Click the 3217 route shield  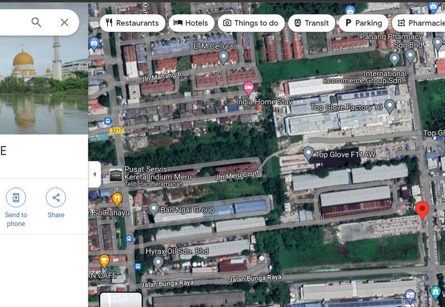(x=117, y=131)
